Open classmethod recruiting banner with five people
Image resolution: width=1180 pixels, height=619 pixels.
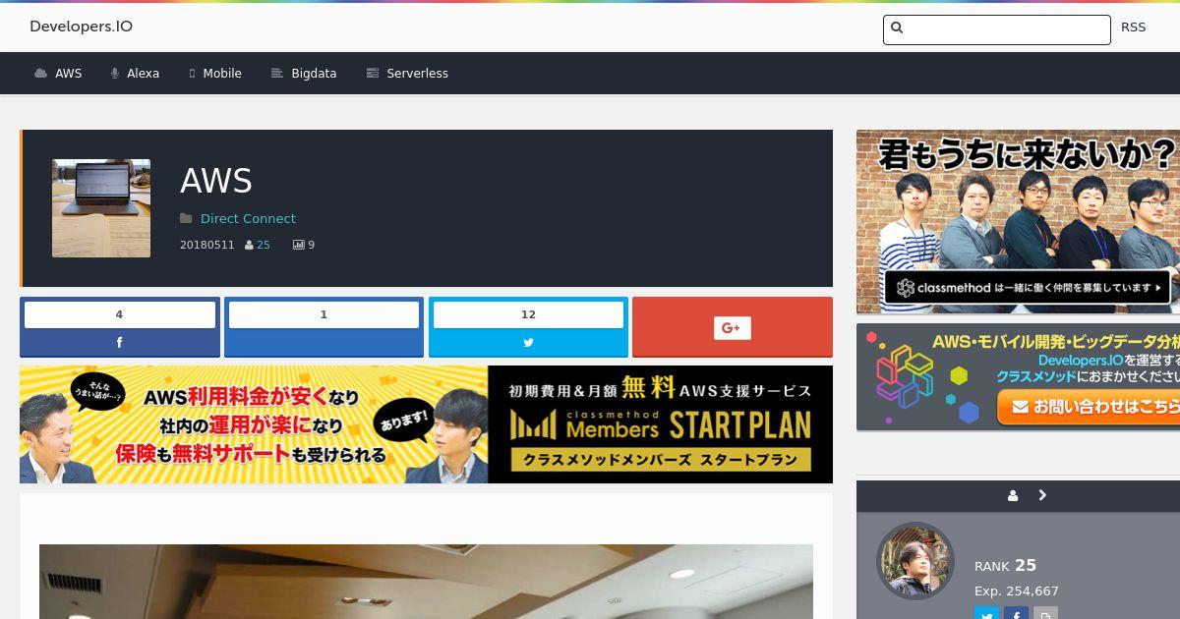[1018, 222]
